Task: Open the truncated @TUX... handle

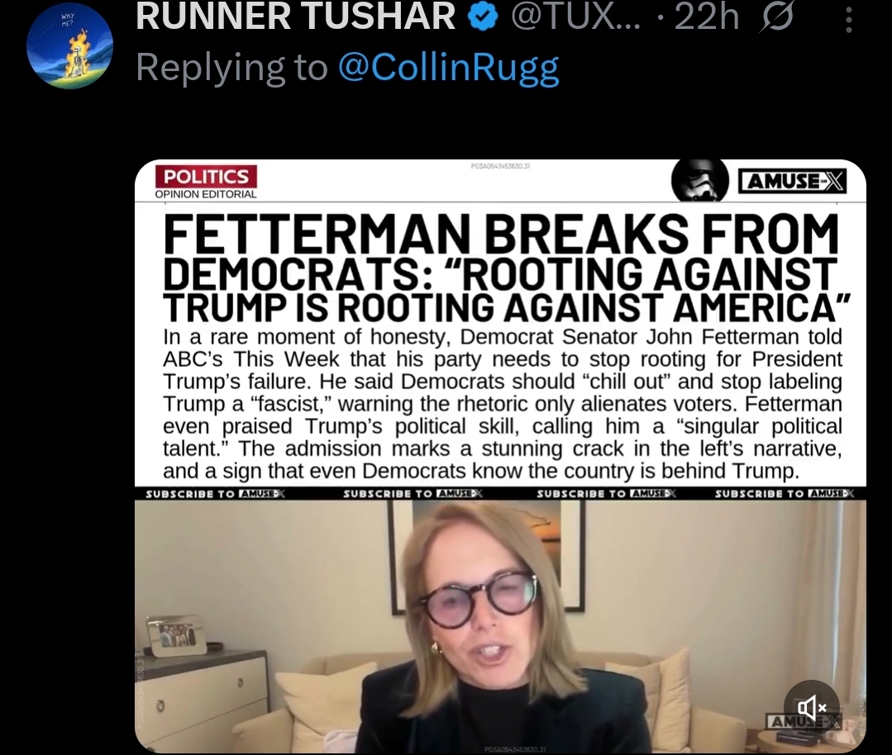Action: pos(575,17)
